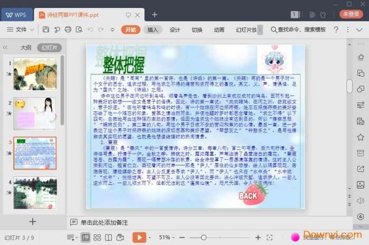Open the share/export icon in right sidebar

(x=360, y=168)
